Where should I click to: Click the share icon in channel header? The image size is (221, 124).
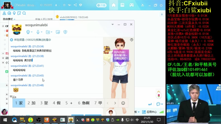75,5
